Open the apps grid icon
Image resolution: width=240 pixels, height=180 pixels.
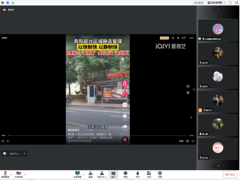coord(149,175)
